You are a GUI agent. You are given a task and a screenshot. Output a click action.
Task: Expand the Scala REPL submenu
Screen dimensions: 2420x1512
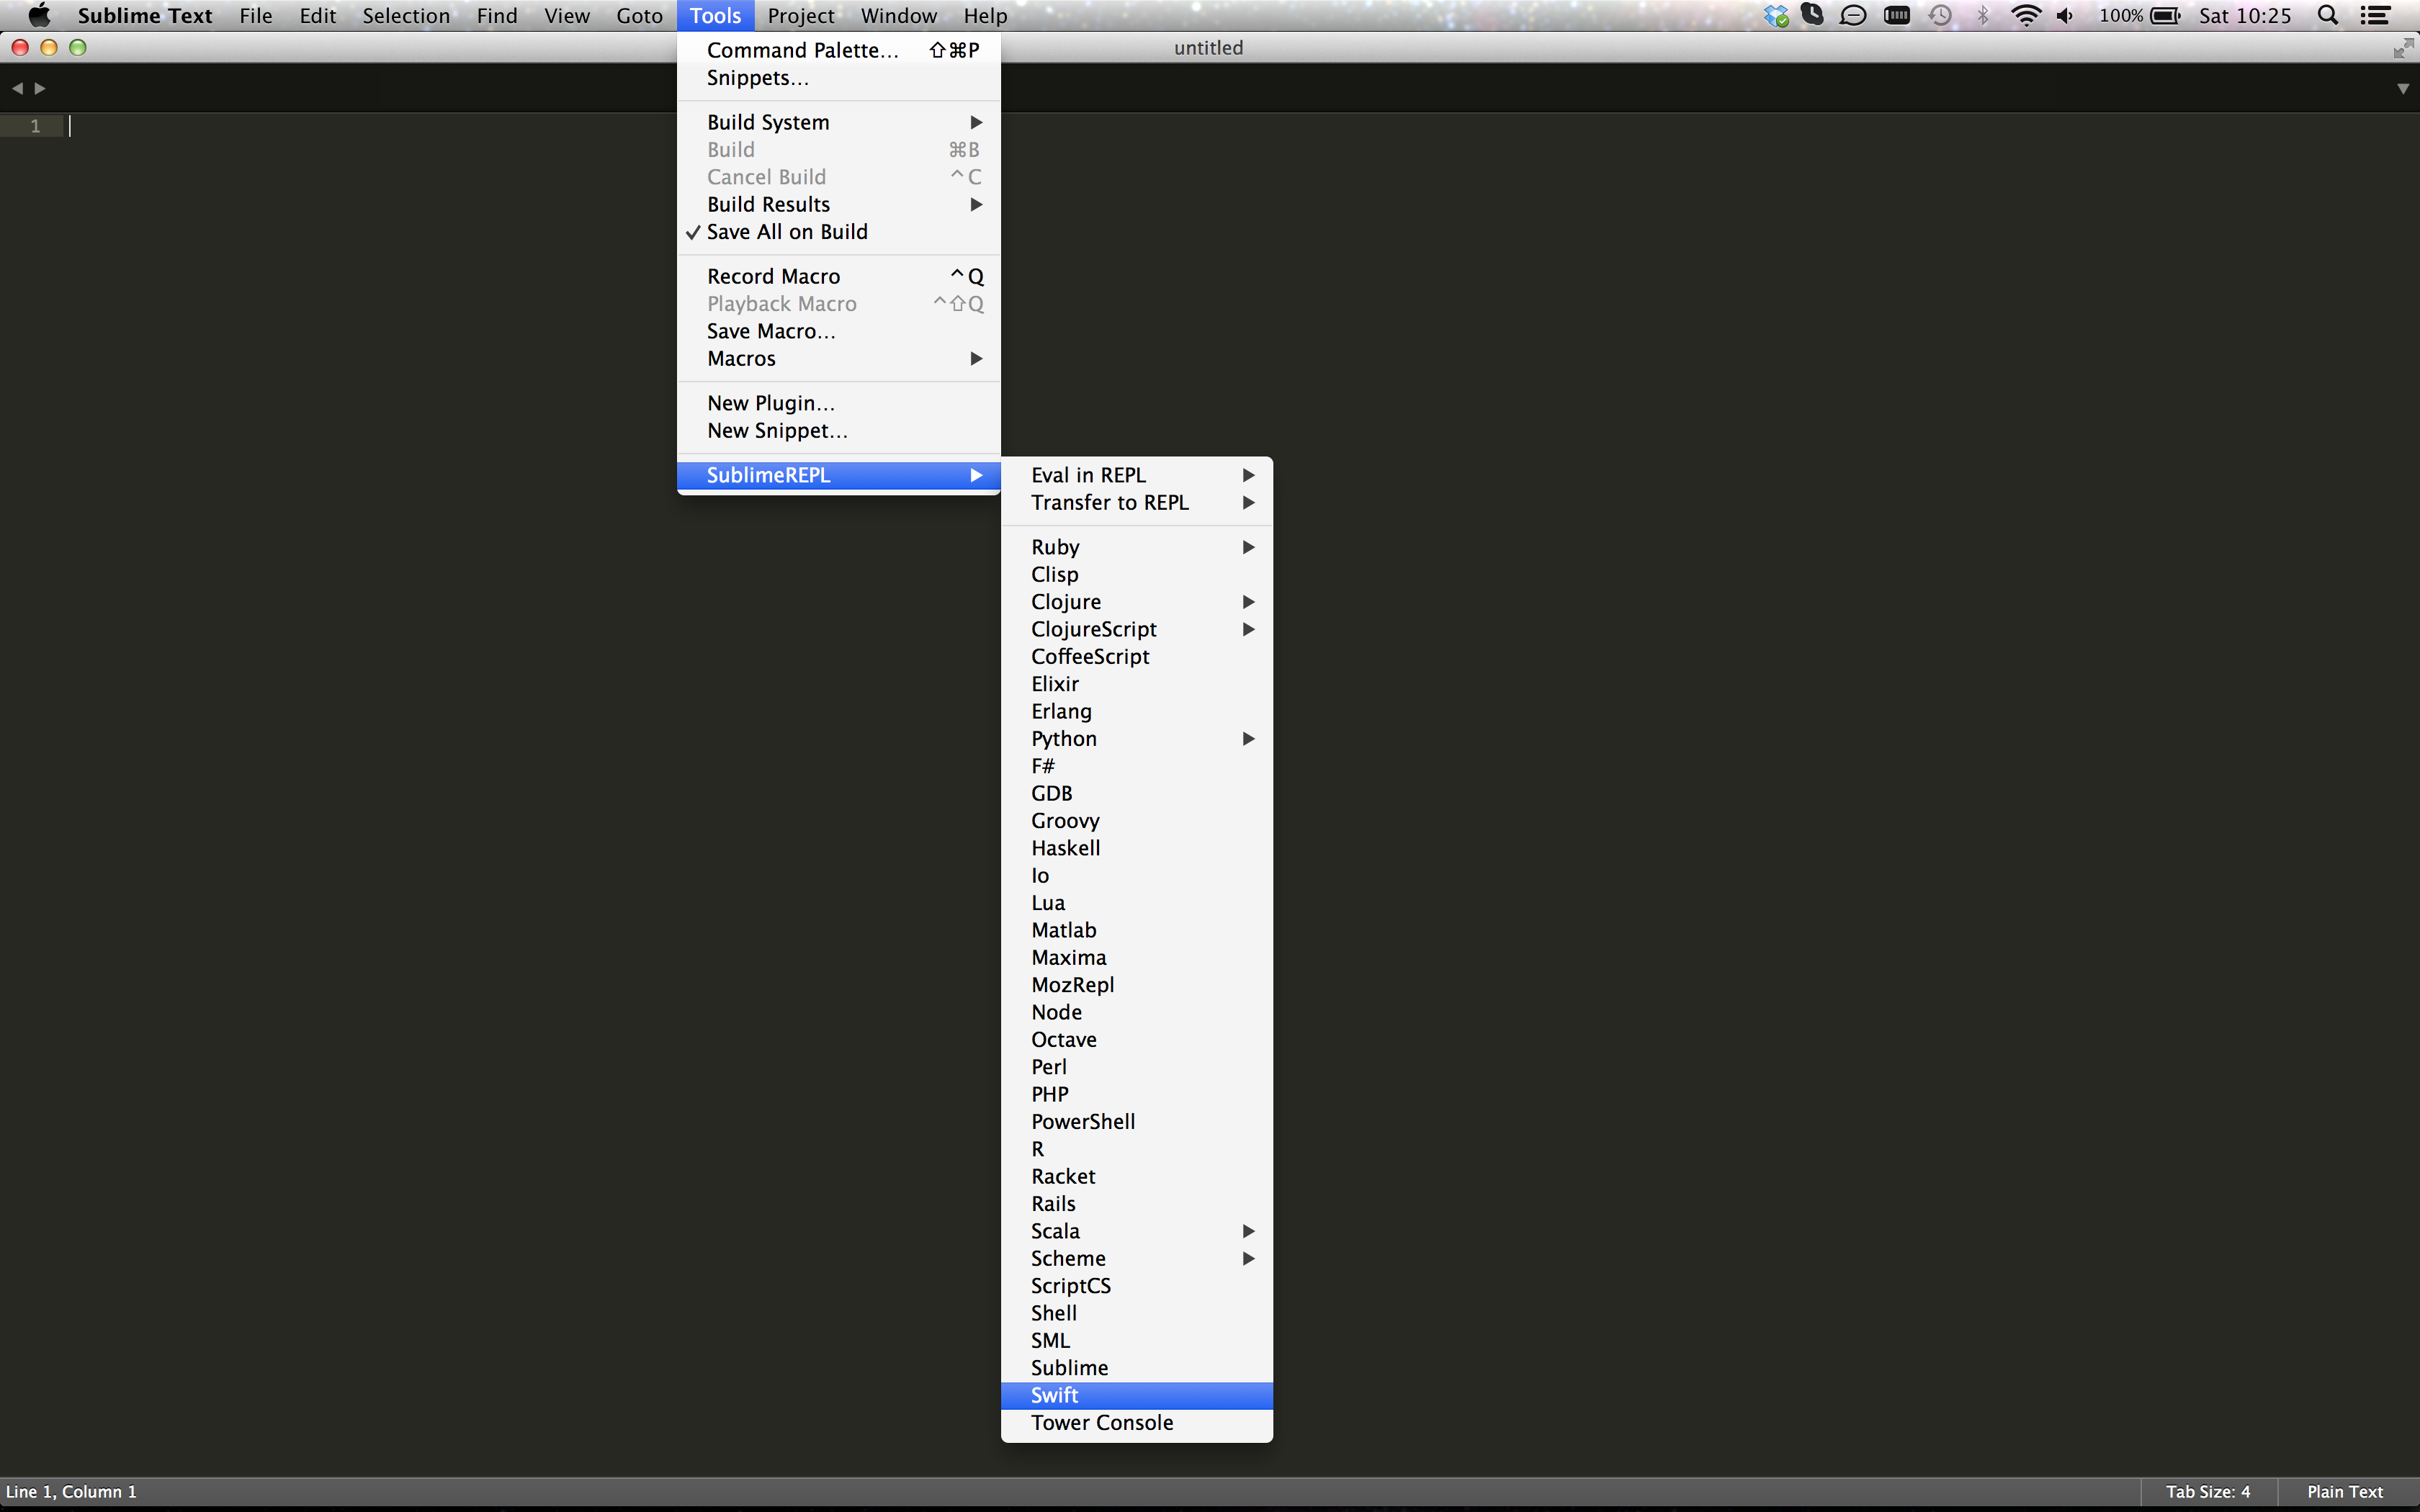(1136, 1231)
